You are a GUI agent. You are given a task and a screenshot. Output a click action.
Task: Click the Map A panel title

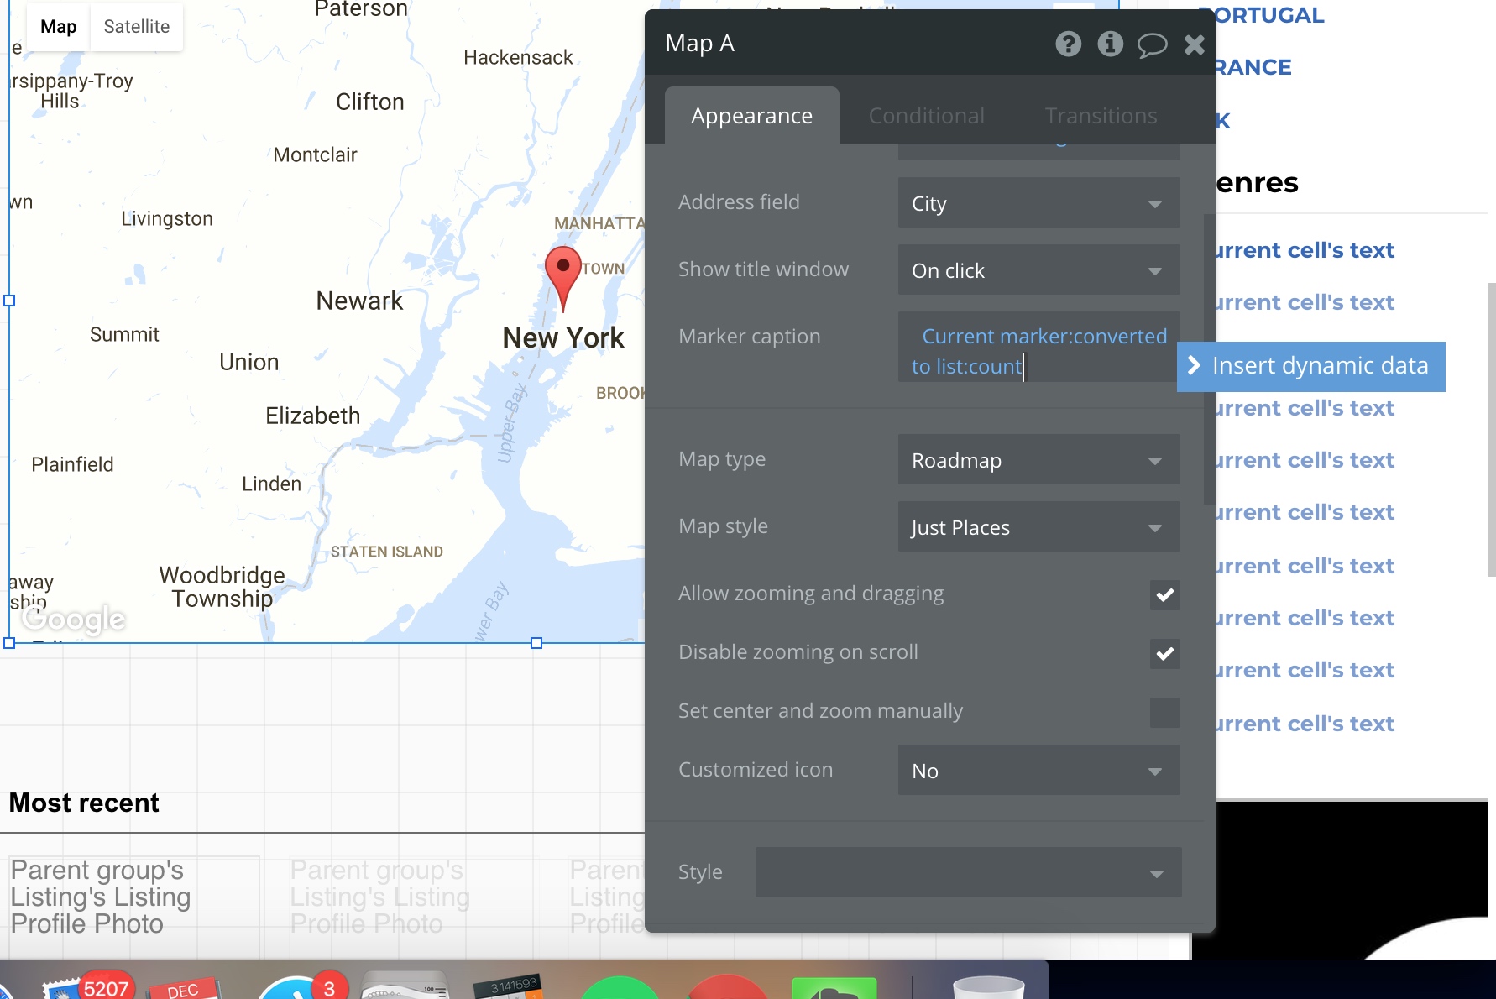(x=699, y=44)
